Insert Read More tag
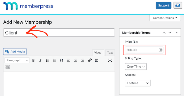The height and width of the screenshot is (98, 184). tap(97, 60)
